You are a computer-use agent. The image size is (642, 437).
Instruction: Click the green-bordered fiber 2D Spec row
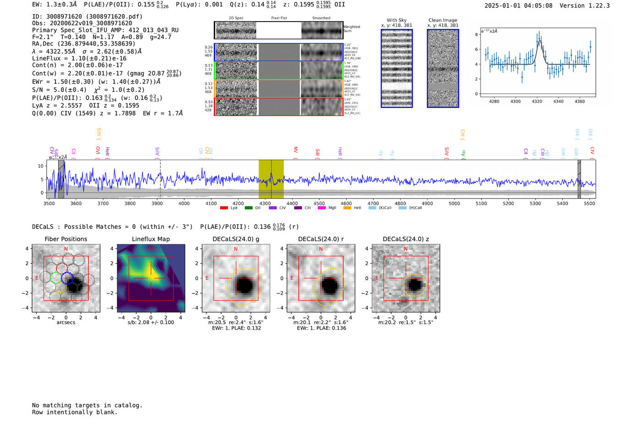pyautogui.click(x=278, y=70)
